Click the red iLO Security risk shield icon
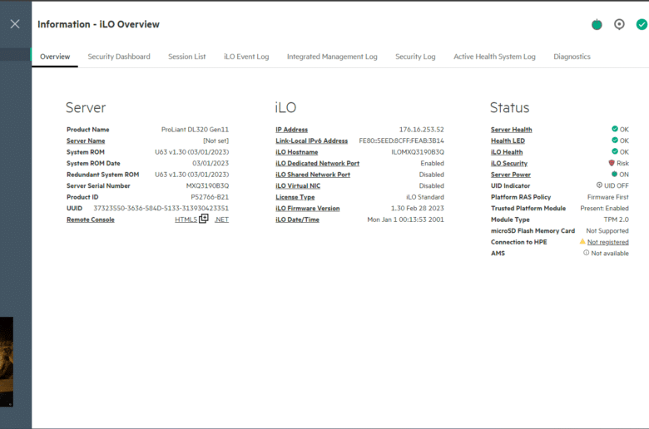 [x=612, y=163]
